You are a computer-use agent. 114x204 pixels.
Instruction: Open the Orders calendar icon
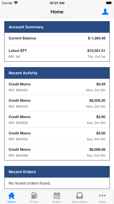point(57,195)
